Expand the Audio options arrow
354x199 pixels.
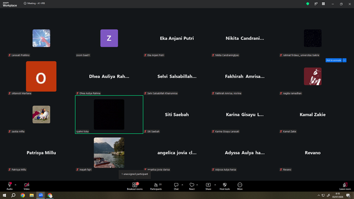click(15, 185)
